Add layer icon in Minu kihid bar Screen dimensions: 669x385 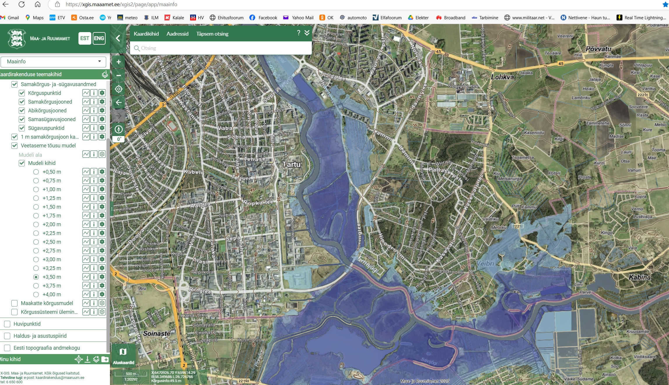point(96,359)
